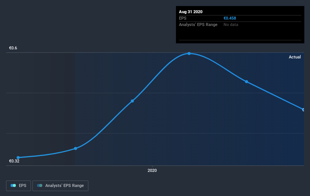Toggle the Analysts' EPS Range legend button

60,185
